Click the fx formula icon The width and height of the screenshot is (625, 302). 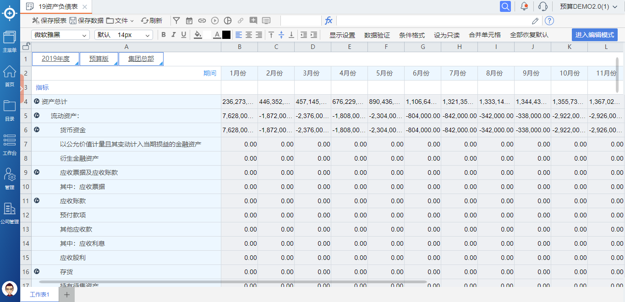[x=329, y=21]
